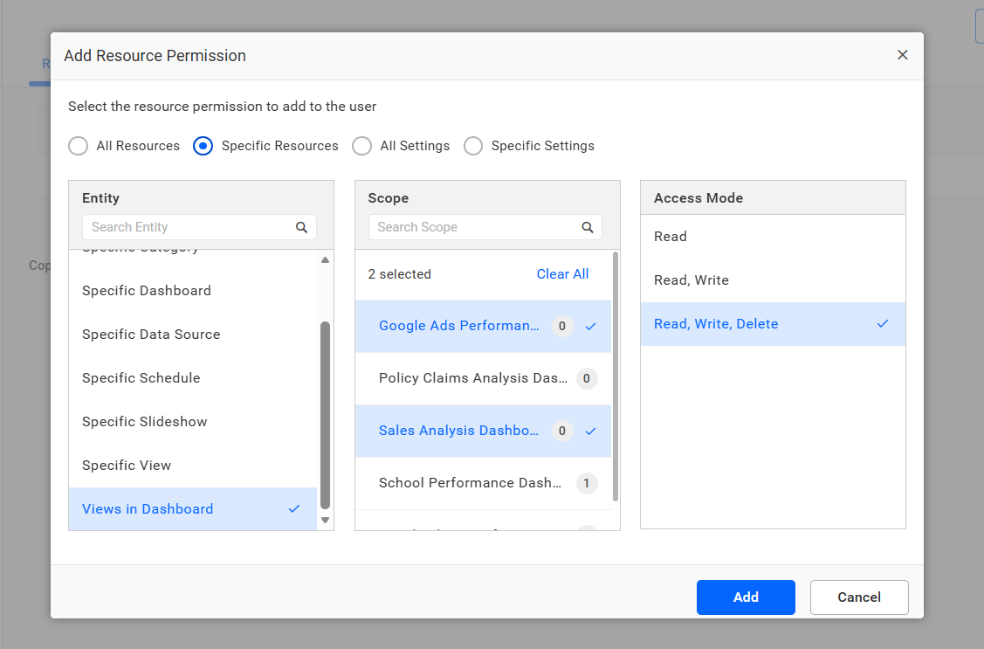
Task: Click checkmark on Sales Analysis Dashboard row
Action: click(590, 432)
